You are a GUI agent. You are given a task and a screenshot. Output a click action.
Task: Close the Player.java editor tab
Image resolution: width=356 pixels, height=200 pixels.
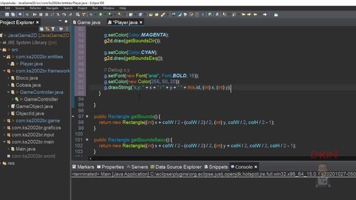pyautogui.click(x=141, y=22)
